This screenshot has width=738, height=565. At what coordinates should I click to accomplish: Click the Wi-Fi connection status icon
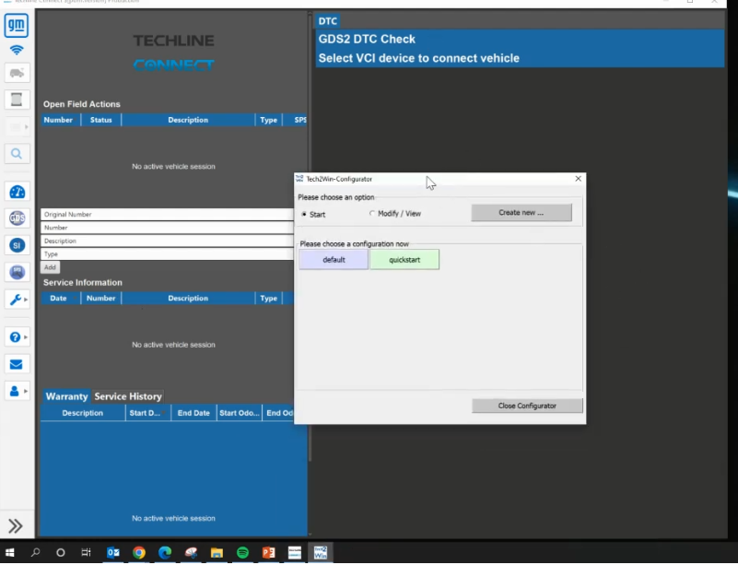tap(17, 50)
